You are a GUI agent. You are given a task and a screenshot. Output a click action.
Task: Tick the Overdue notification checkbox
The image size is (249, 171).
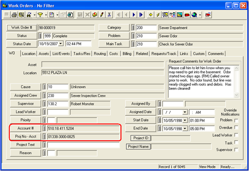(x=236, y=128)
